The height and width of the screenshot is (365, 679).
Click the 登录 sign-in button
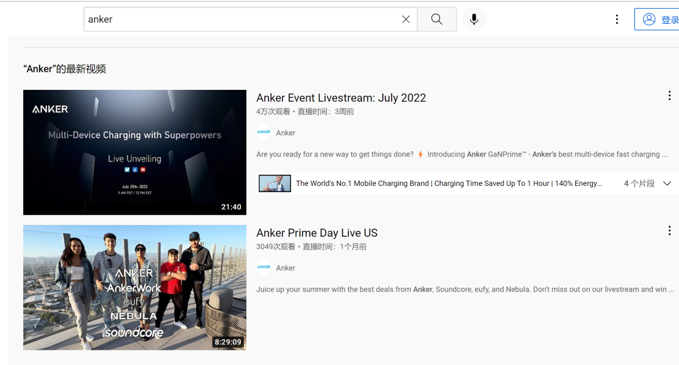pyautogui.click(x=657, y=19)
